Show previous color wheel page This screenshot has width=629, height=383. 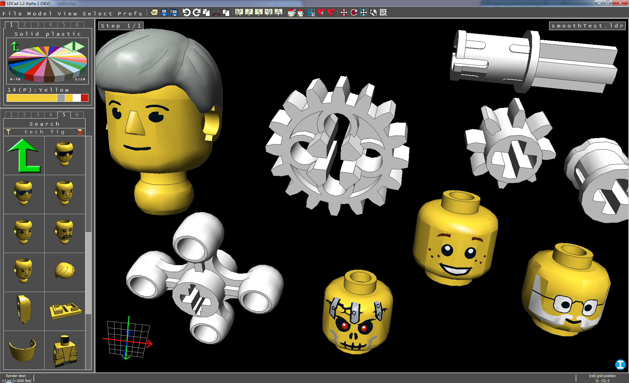pyautogui.click(x=68, y=46)
